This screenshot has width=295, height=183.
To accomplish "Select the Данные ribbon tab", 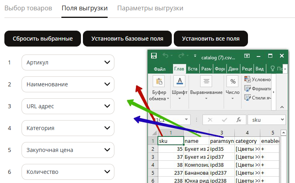I will point(234,69).
